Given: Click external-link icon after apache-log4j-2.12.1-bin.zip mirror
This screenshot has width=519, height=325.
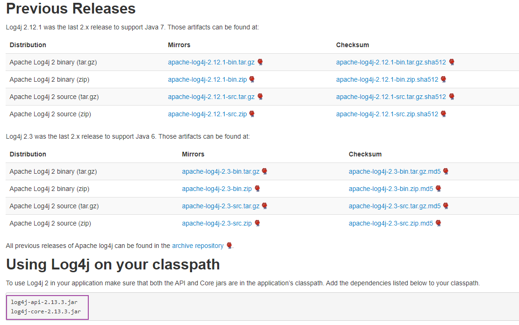Looking at the screenshot, I should pyautogui.click(x=252, y=79).
